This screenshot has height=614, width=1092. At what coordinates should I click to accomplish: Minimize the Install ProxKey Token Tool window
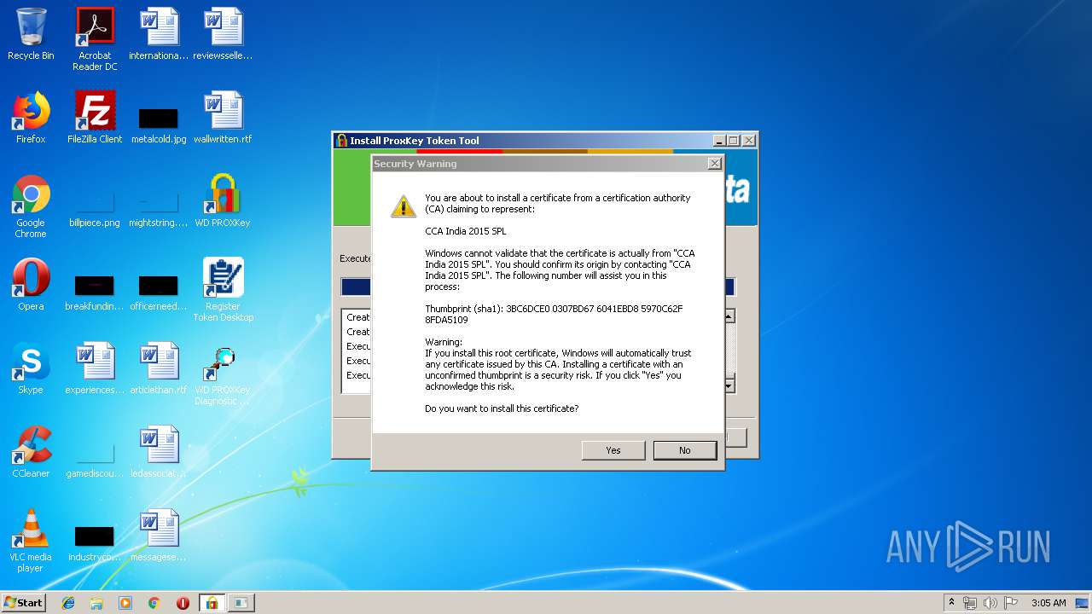(x=718, y=140)
